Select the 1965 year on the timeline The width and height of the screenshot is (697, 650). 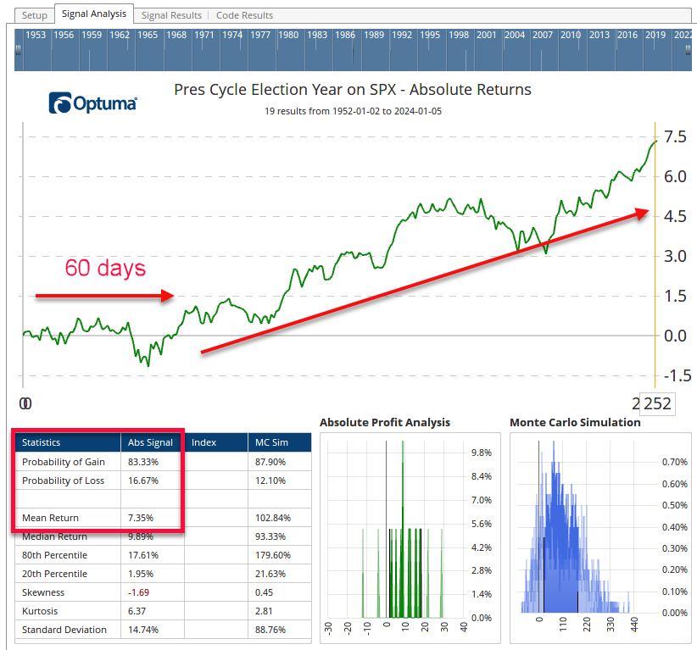coord(148,36)
